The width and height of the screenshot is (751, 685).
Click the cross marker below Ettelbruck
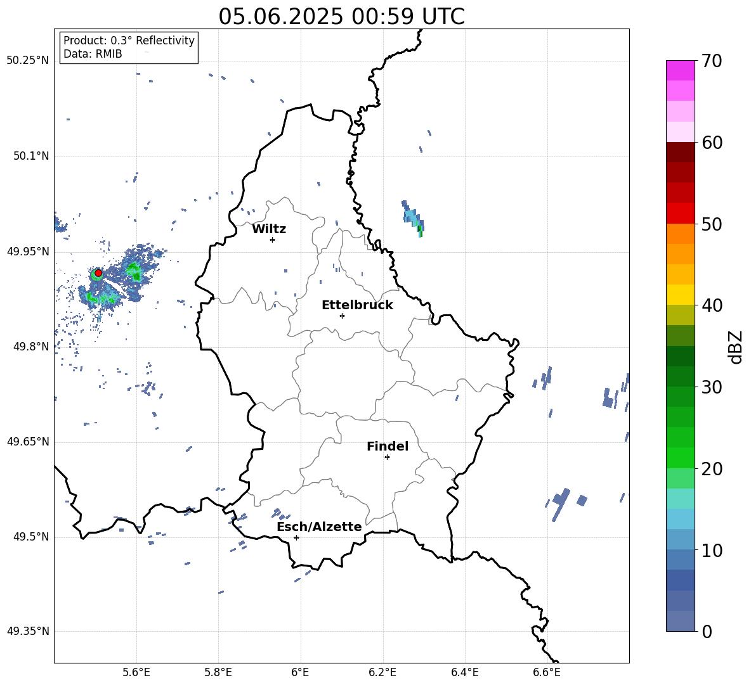click(x=342, y=316)
